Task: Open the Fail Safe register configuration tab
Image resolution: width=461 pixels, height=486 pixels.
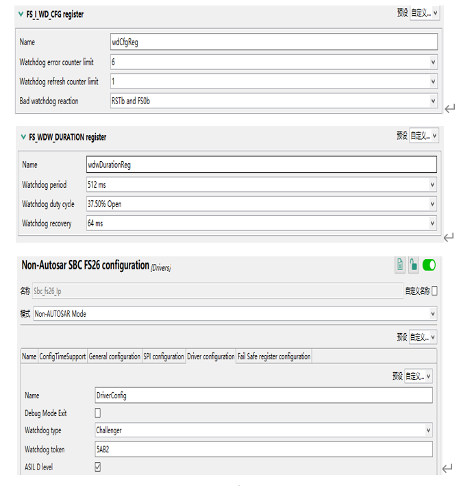Action: pos(274,356)
